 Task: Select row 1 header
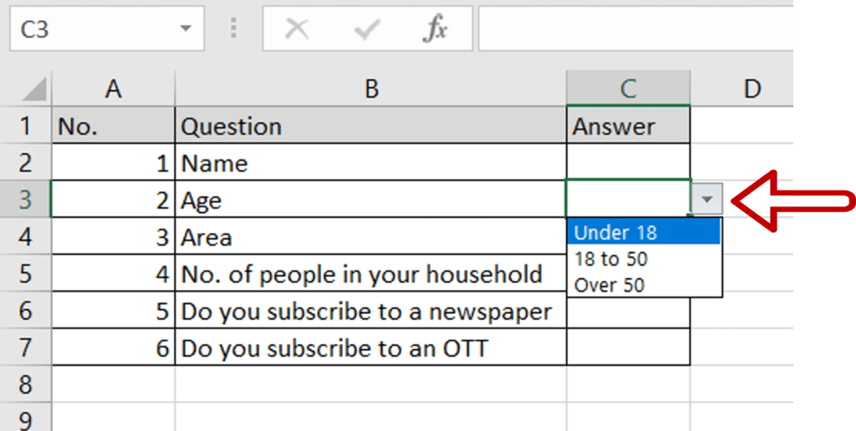[x=26, y=125]
